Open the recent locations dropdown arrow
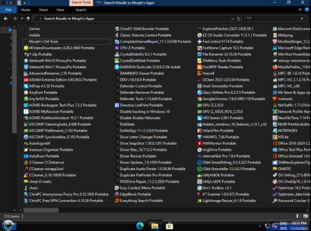Viewport: 311px width, 231px height. click(22, 19)
